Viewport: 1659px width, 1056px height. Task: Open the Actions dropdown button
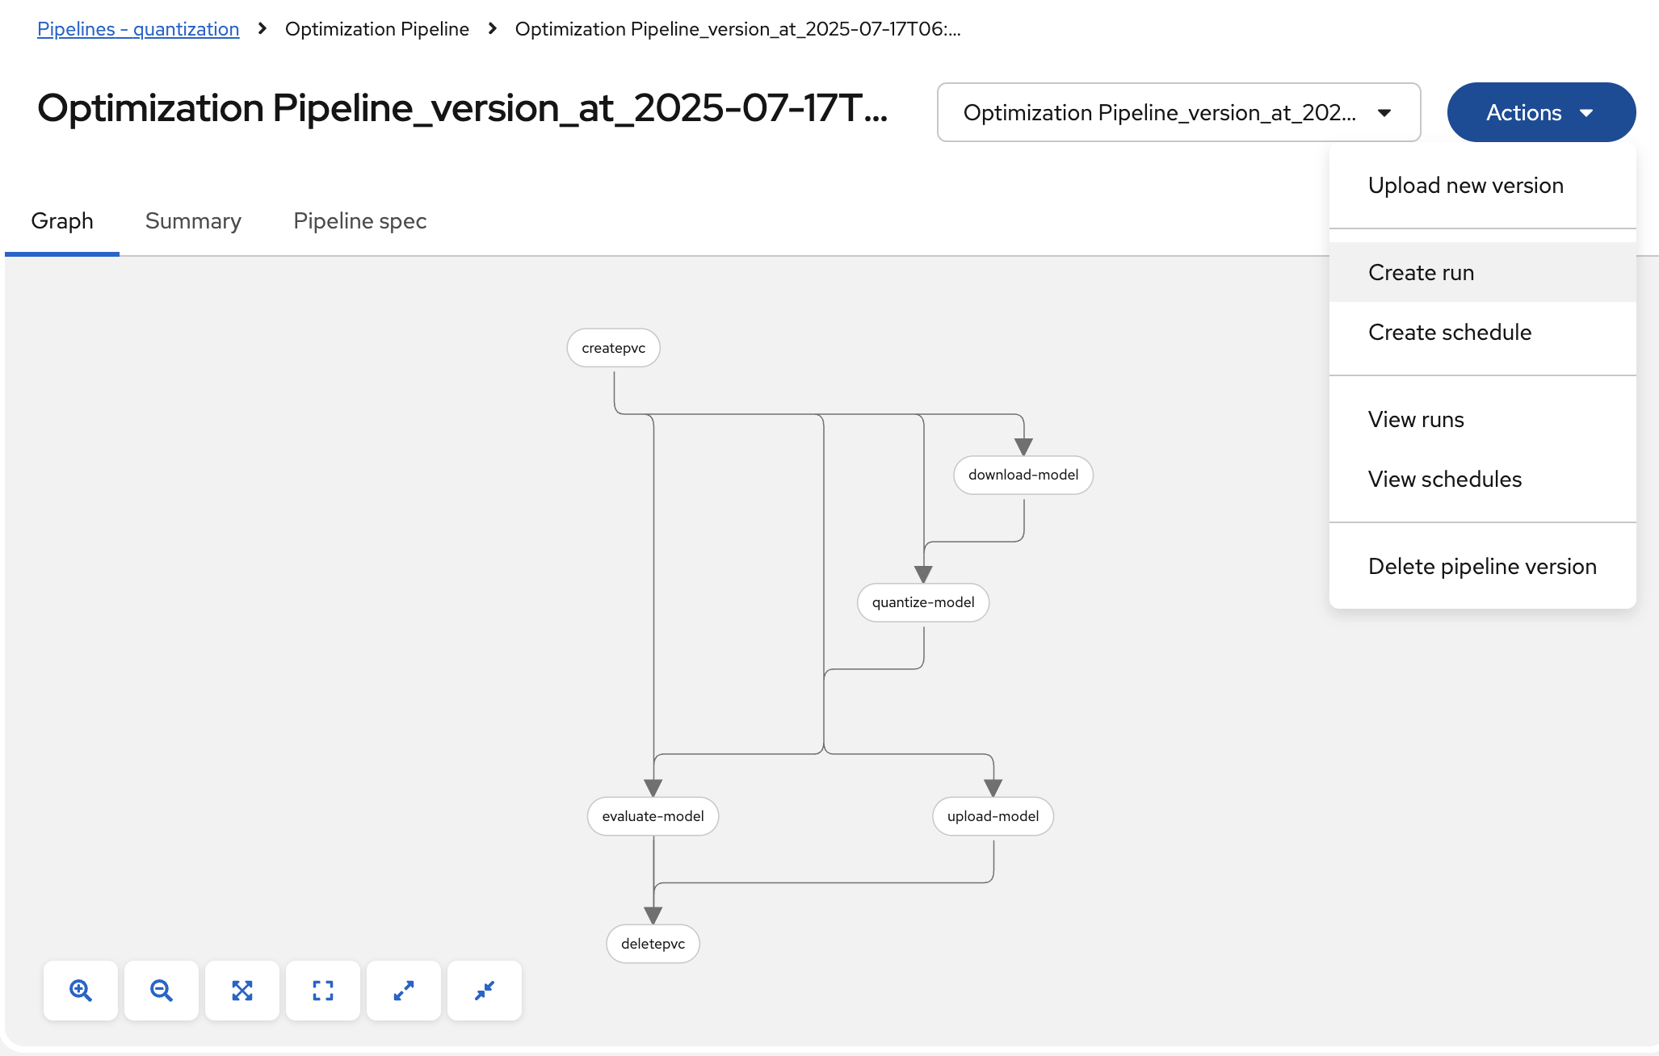(1541, 112)
